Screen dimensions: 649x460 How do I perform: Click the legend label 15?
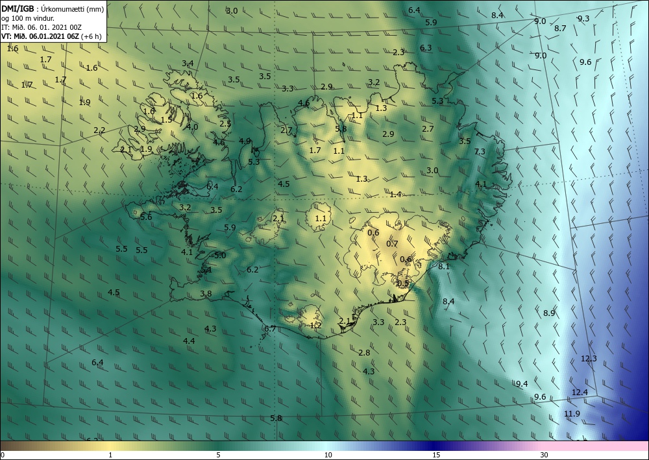[436, 455]
